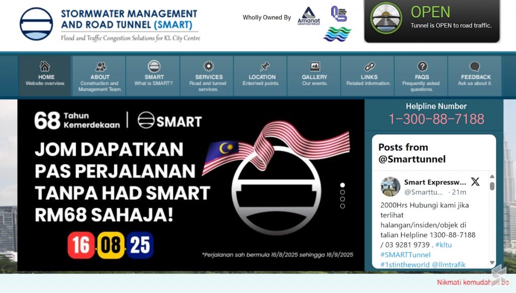
Task: Open the SMART menu item
Action: coord(154,76)
